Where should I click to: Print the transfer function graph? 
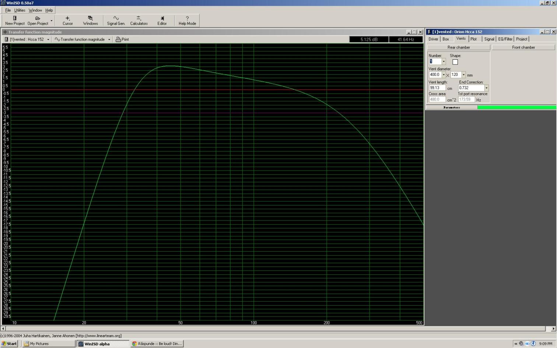click(x=122, y=39)
